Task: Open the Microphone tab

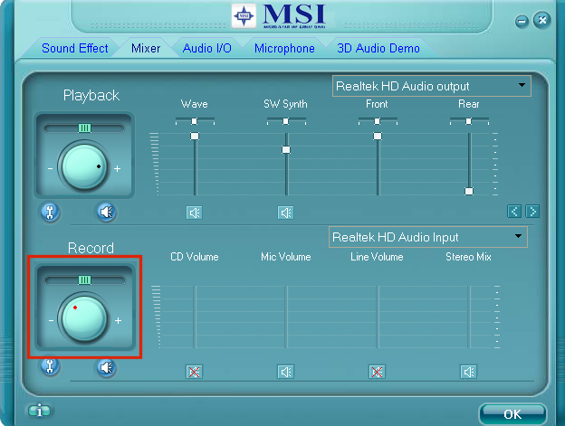Action: tap(284, 48)
